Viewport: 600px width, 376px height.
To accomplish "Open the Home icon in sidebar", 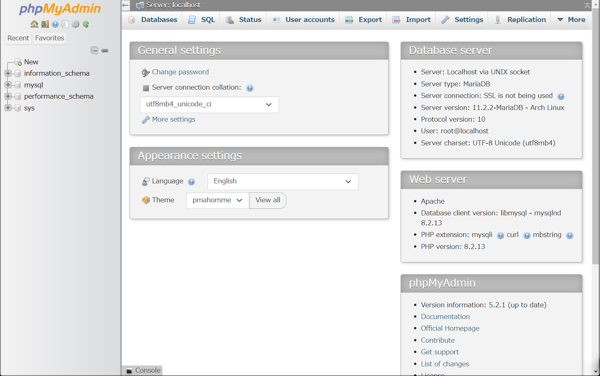I will click(34, 24).
